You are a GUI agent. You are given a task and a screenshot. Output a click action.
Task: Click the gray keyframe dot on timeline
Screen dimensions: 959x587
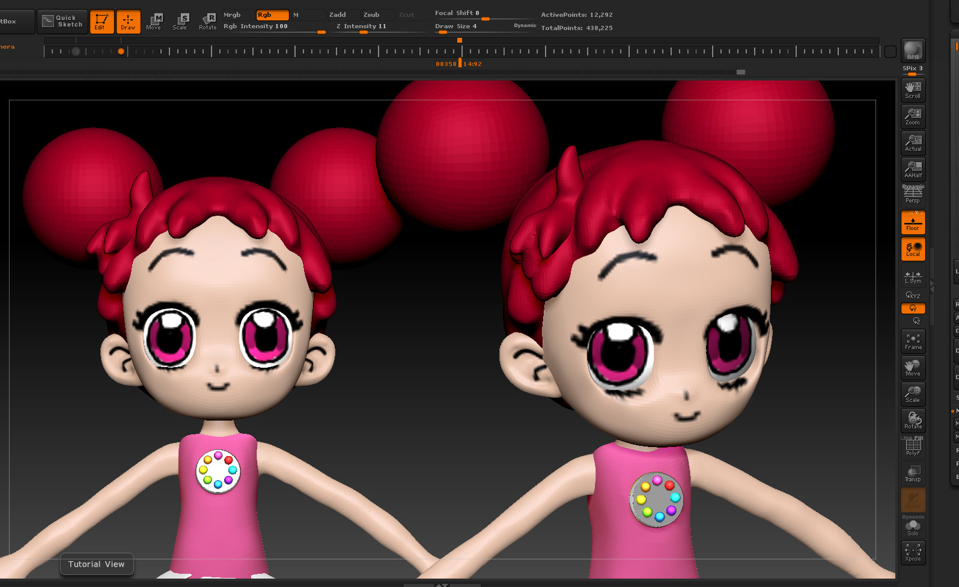pyautogui.click(x=76, y=52)
